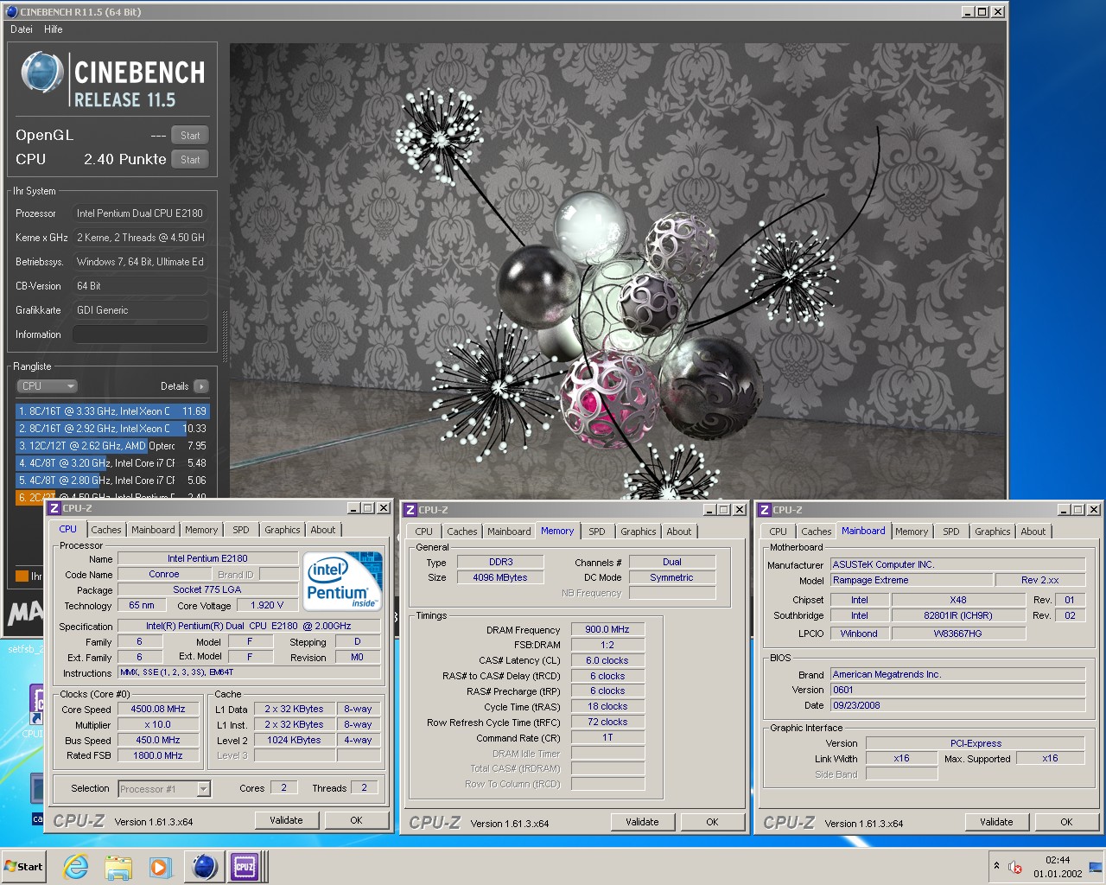This screenshot has width=1106, height=885.
Task: Click the Socket 775 LGA package value
Action: click(x=207, y=589)
